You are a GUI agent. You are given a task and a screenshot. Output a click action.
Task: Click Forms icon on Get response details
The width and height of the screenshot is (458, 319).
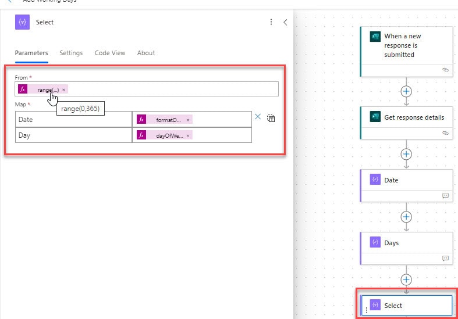375,116
